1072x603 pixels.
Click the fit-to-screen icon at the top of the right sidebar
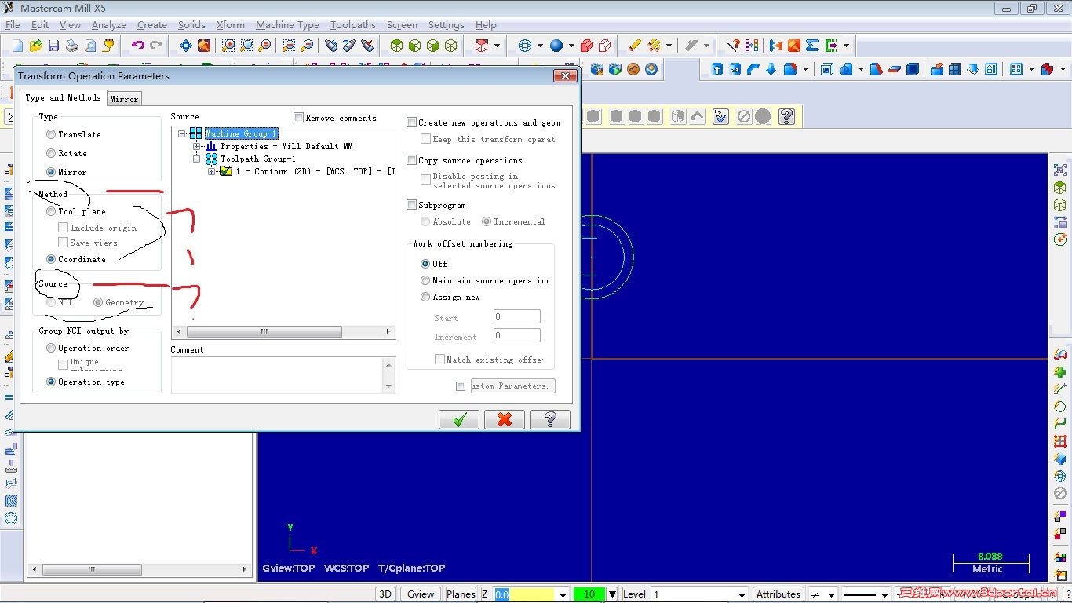pyautogui.click(x=1060, y=170)
